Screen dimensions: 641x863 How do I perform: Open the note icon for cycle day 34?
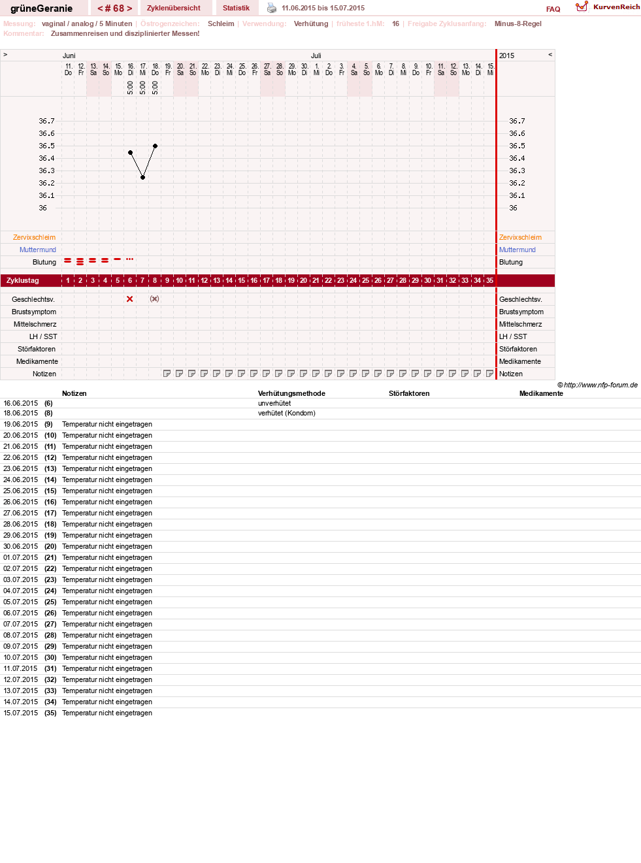point(478,374)
